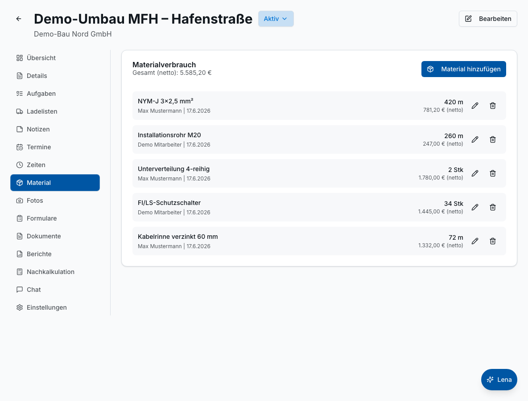Delete the Kabelrinne verzinkt 60 mm entry

click(493, 241)
